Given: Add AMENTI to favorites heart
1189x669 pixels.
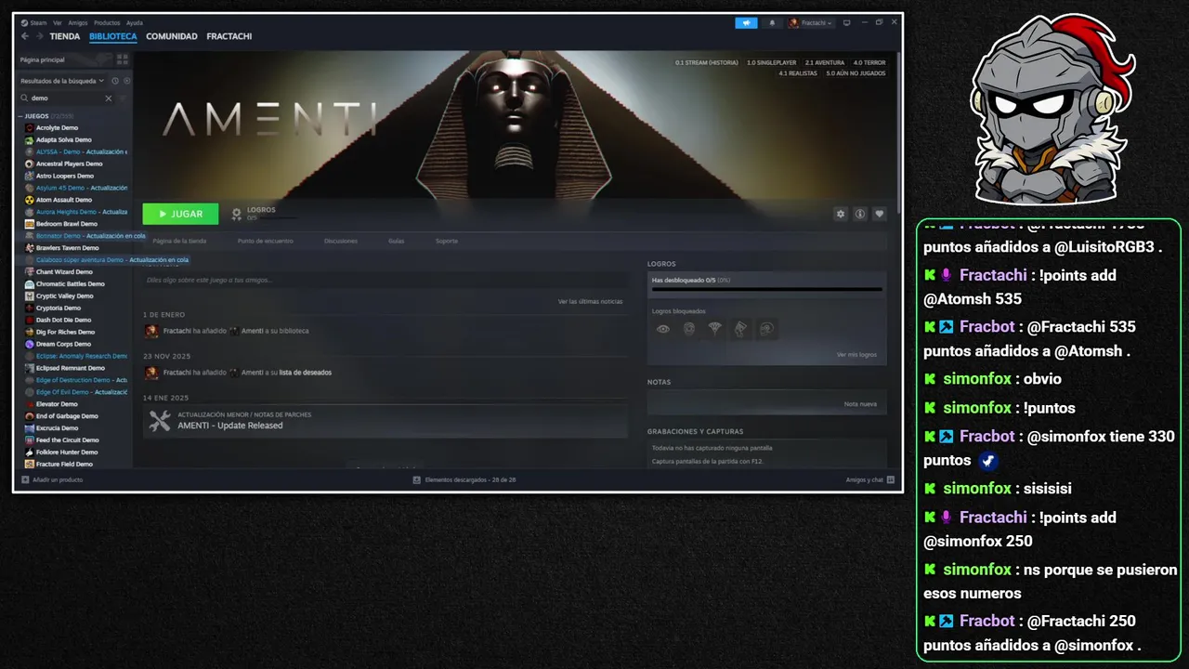Looking at the screenshot, I should (880, 214).
